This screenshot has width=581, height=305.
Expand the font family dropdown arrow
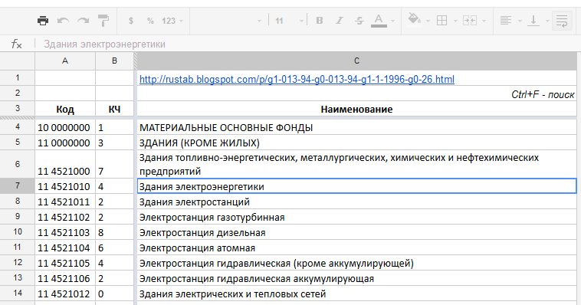(x=259, y=21)
